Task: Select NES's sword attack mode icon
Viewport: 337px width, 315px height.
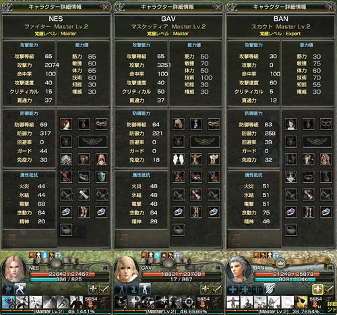Action: tap(104, 289)
